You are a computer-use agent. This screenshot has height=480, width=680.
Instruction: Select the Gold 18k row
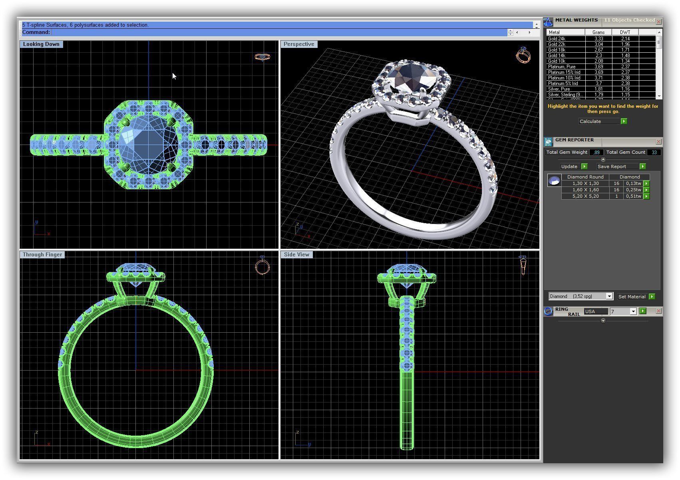pos(601,50)
